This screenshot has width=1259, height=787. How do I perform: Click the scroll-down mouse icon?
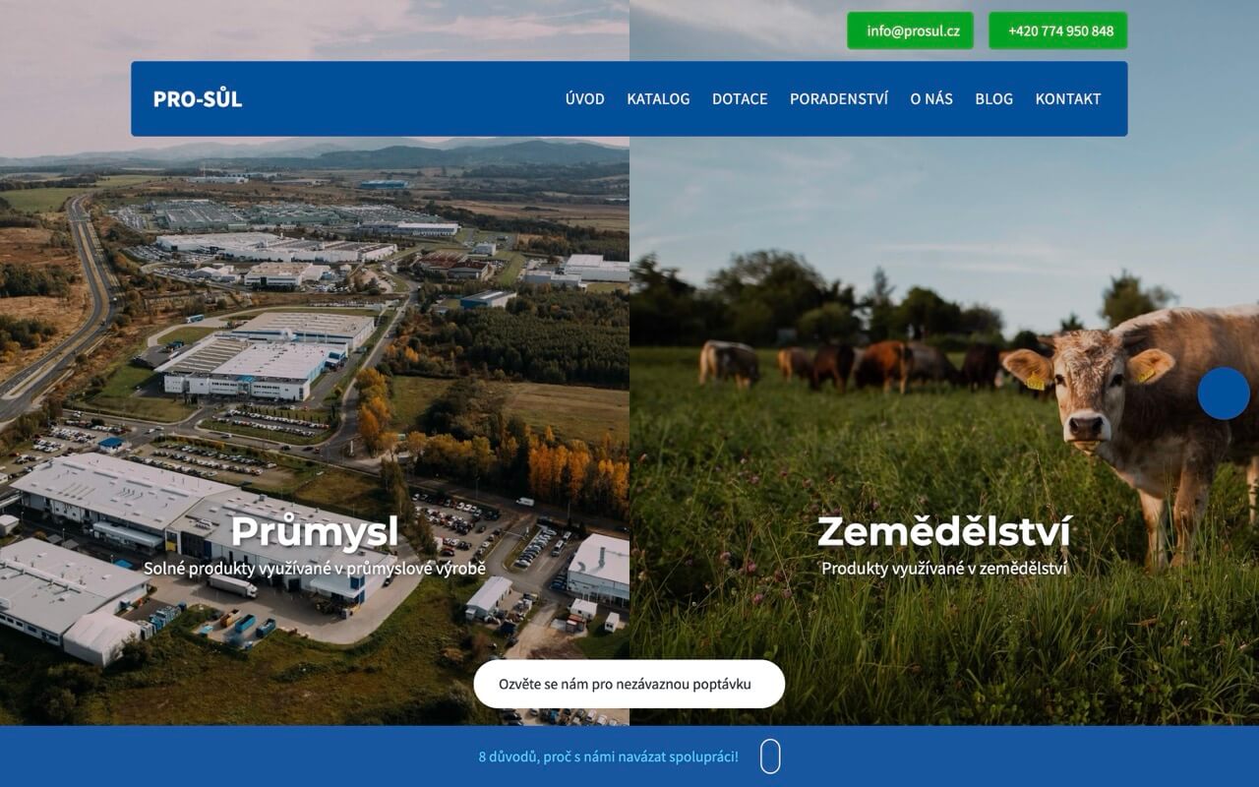[770, 757]
